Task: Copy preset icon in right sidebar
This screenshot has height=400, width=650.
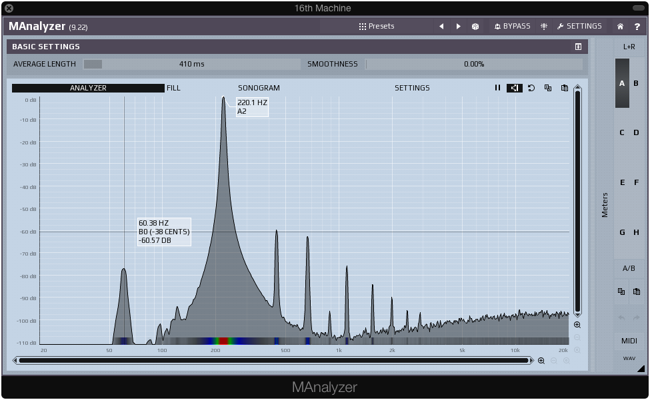Action: (621, 292)
